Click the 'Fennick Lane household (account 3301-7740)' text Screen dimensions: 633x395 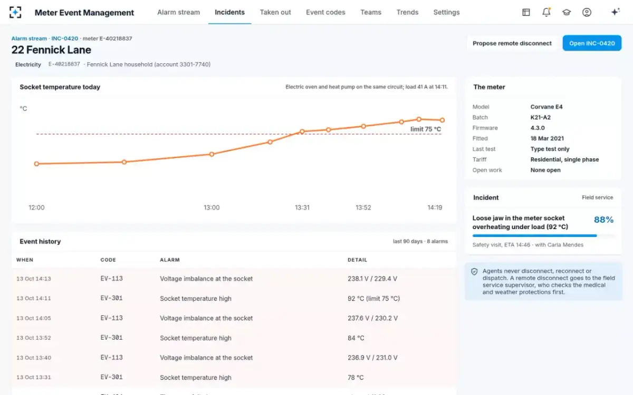(x=149, y=64)
